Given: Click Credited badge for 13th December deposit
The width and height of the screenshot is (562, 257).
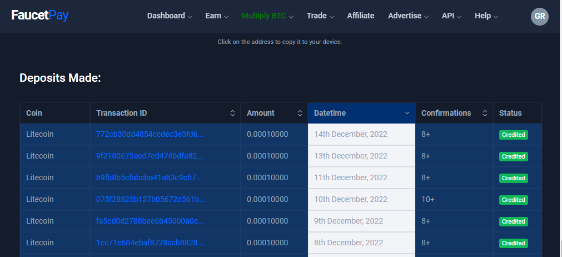Looking at the screenshot, I should (513, 157).
